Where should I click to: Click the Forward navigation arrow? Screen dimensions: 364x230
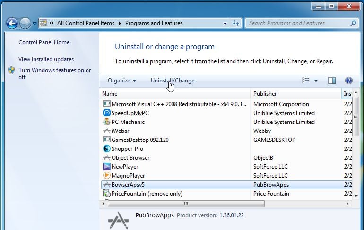[x=25, y=23]
